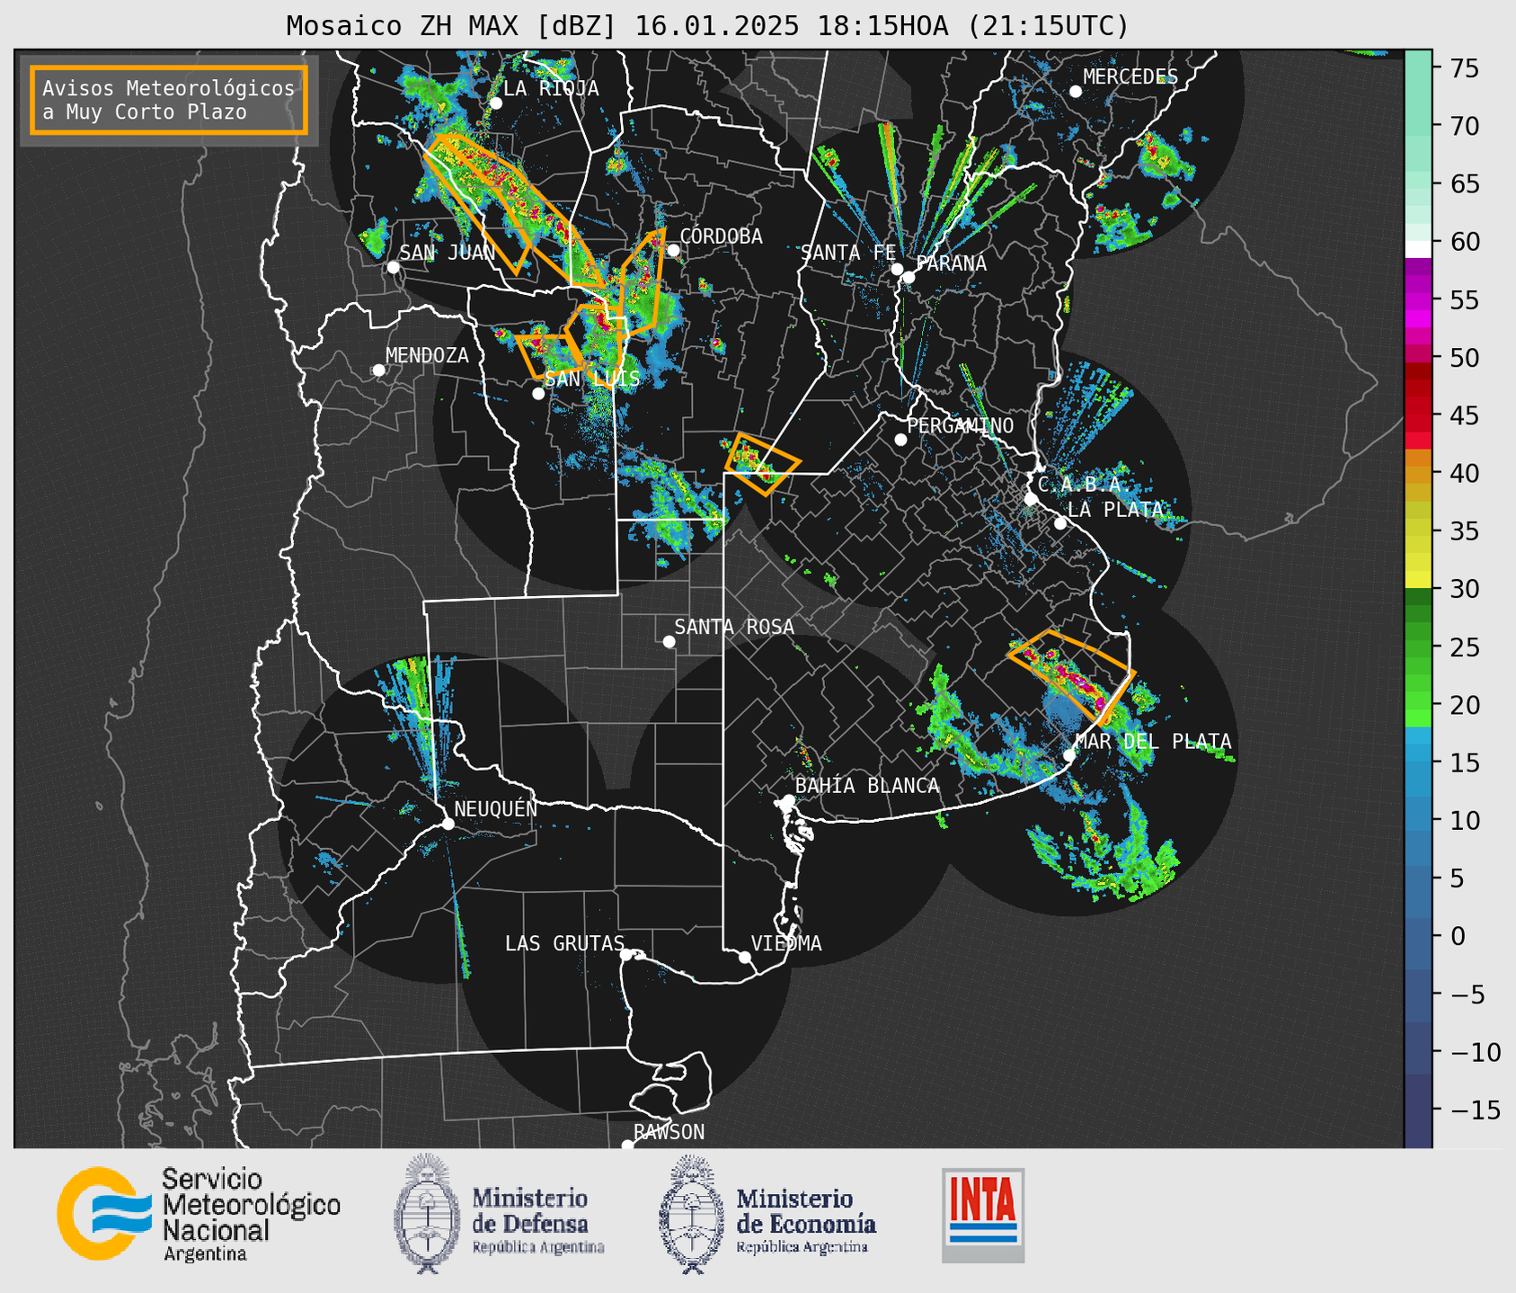Click the white marker dot at Mendoza
The height and width of the screenshot is (1293, 1516).
tap(378, 370)
